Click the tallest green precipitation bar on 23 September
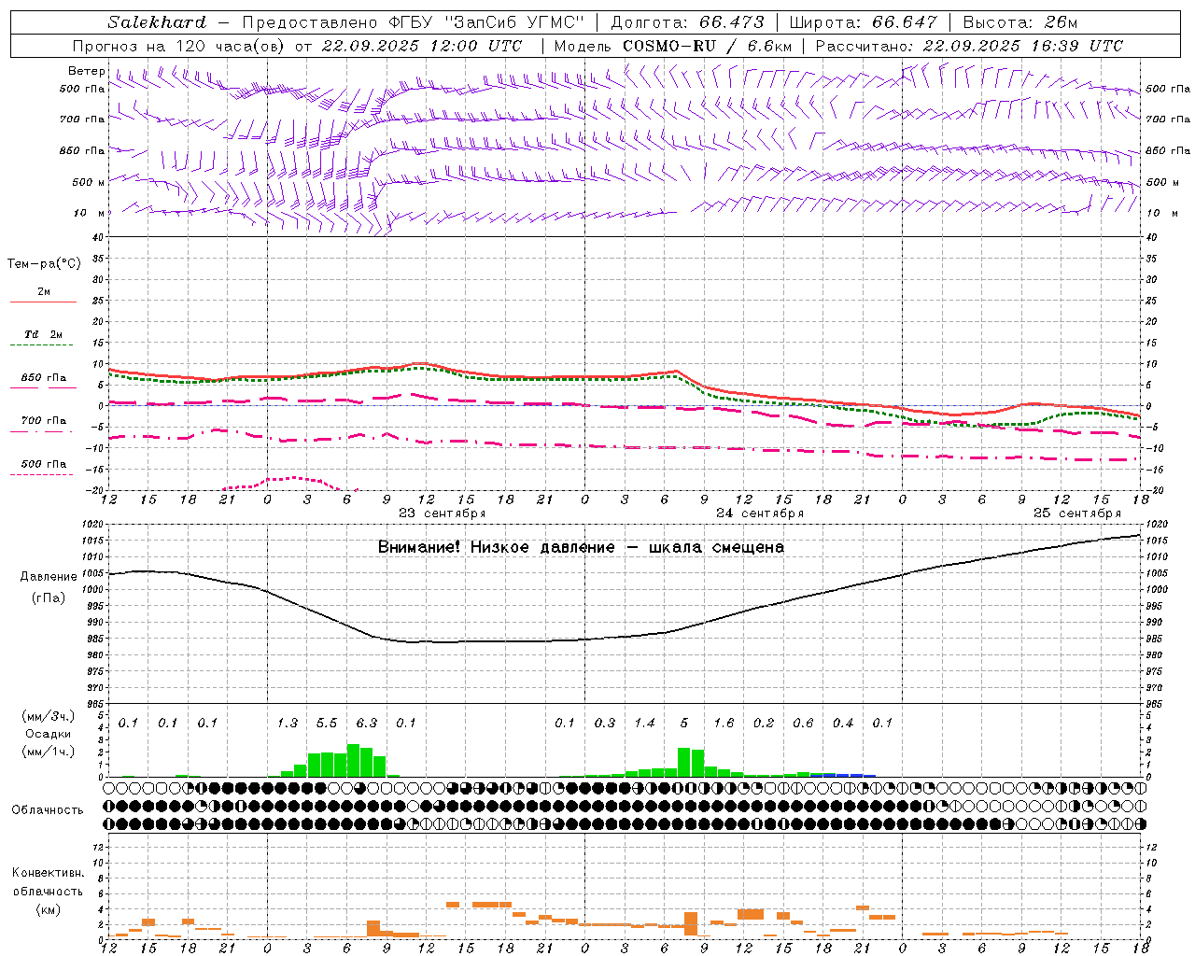This screenshot has height=956, width=1195. pyautogui.click(x=353, y=760)
